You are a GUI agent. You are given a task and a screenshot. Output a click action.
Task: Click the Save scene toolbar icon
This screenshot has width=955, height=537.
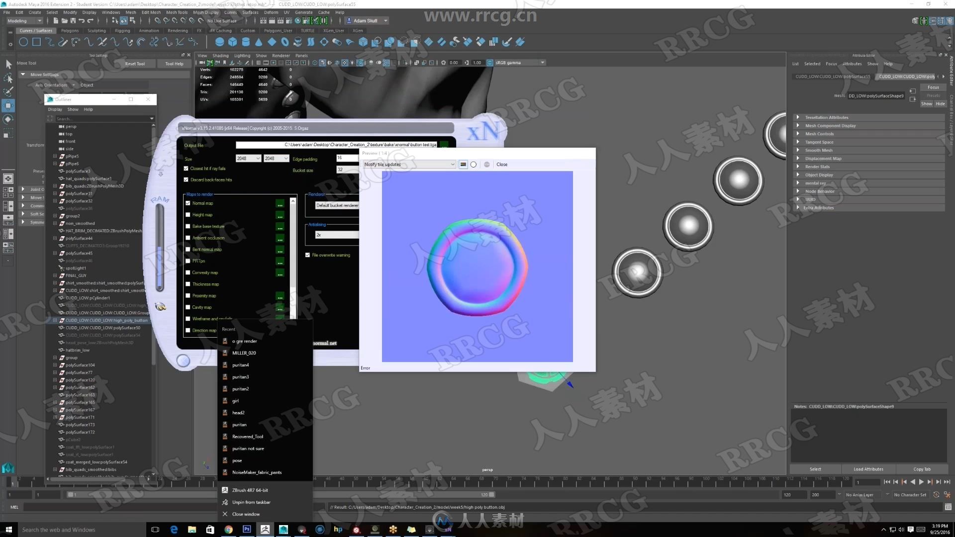click(73, 21)
